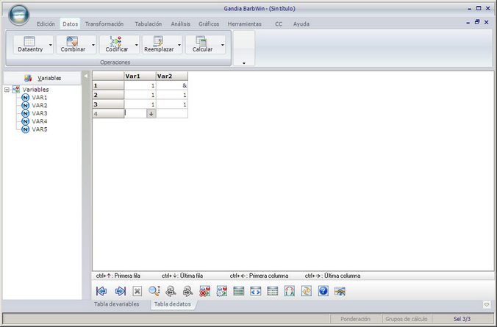Click the Dataentry grid icon
The image size is (497, 327).
pyautogui.click(x=29, y=41)
